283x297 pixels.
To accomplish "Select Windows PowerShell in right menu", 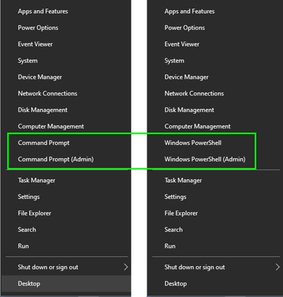I will tap(193, 143).
